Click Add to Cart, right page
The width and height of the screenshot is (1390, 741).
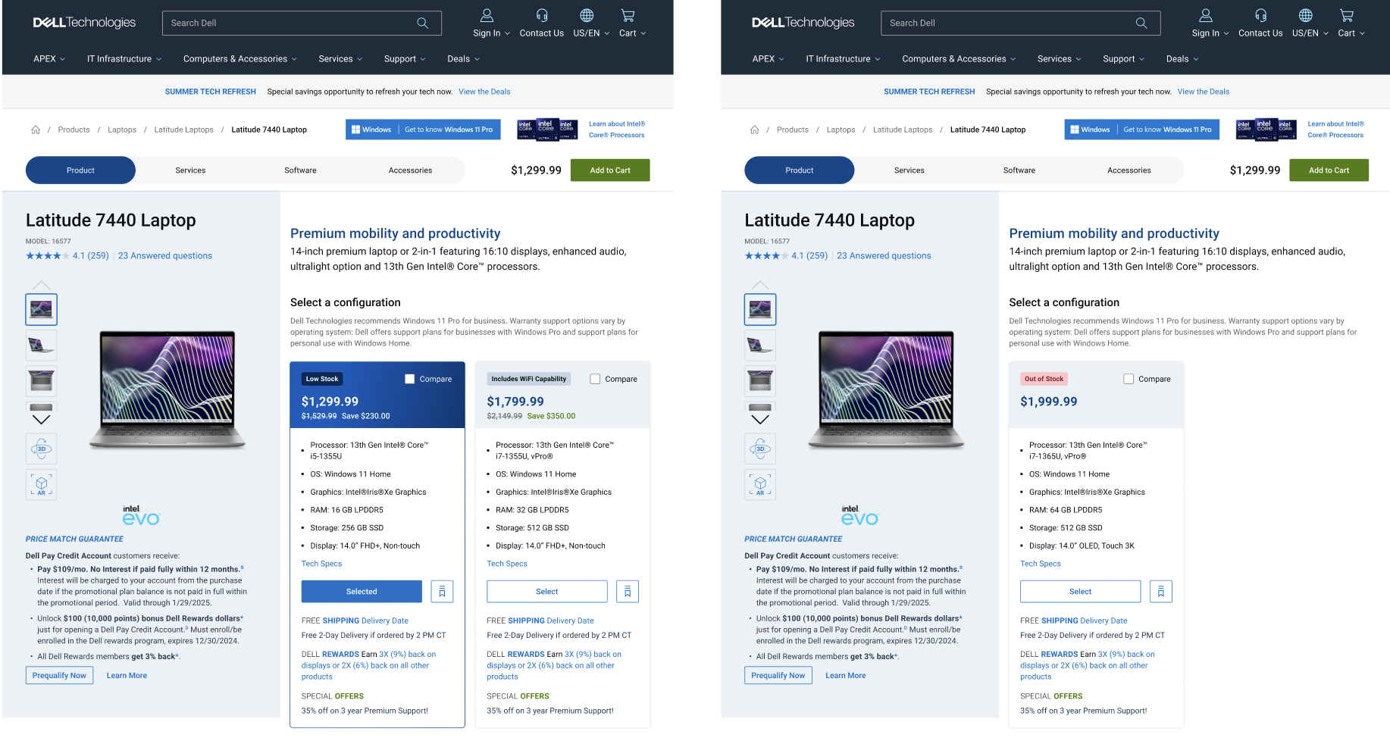pos(1329,170)
